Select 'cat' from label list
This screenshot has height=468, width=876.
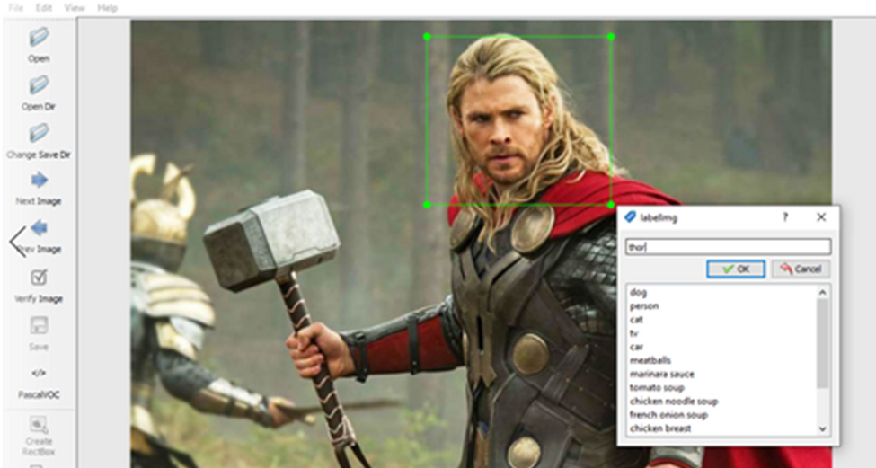(636, 320)
